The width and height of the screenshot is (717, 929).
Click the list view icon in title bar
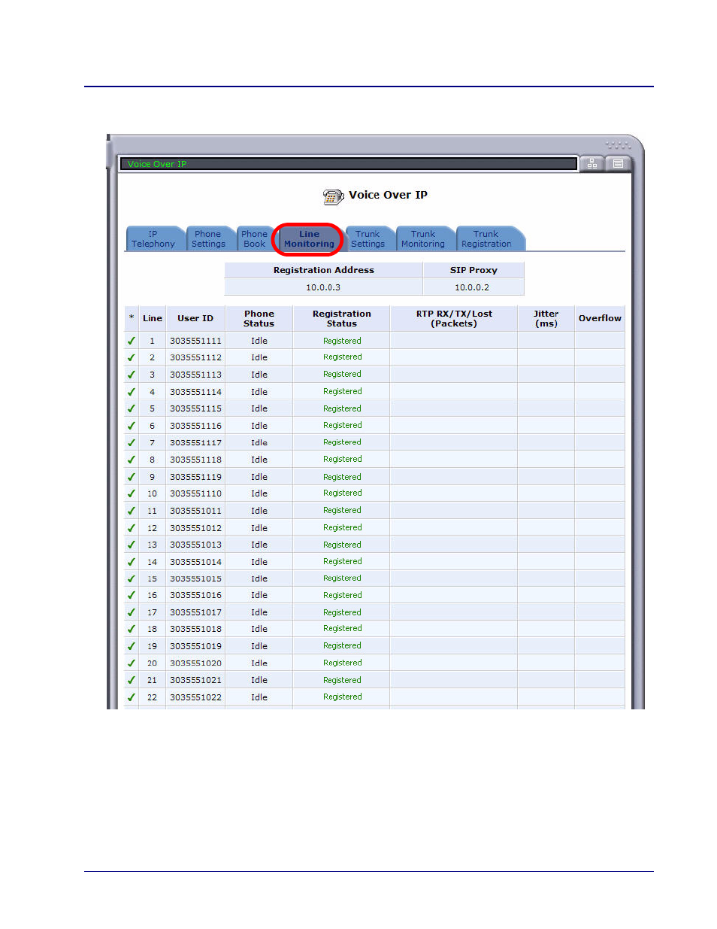618,163
